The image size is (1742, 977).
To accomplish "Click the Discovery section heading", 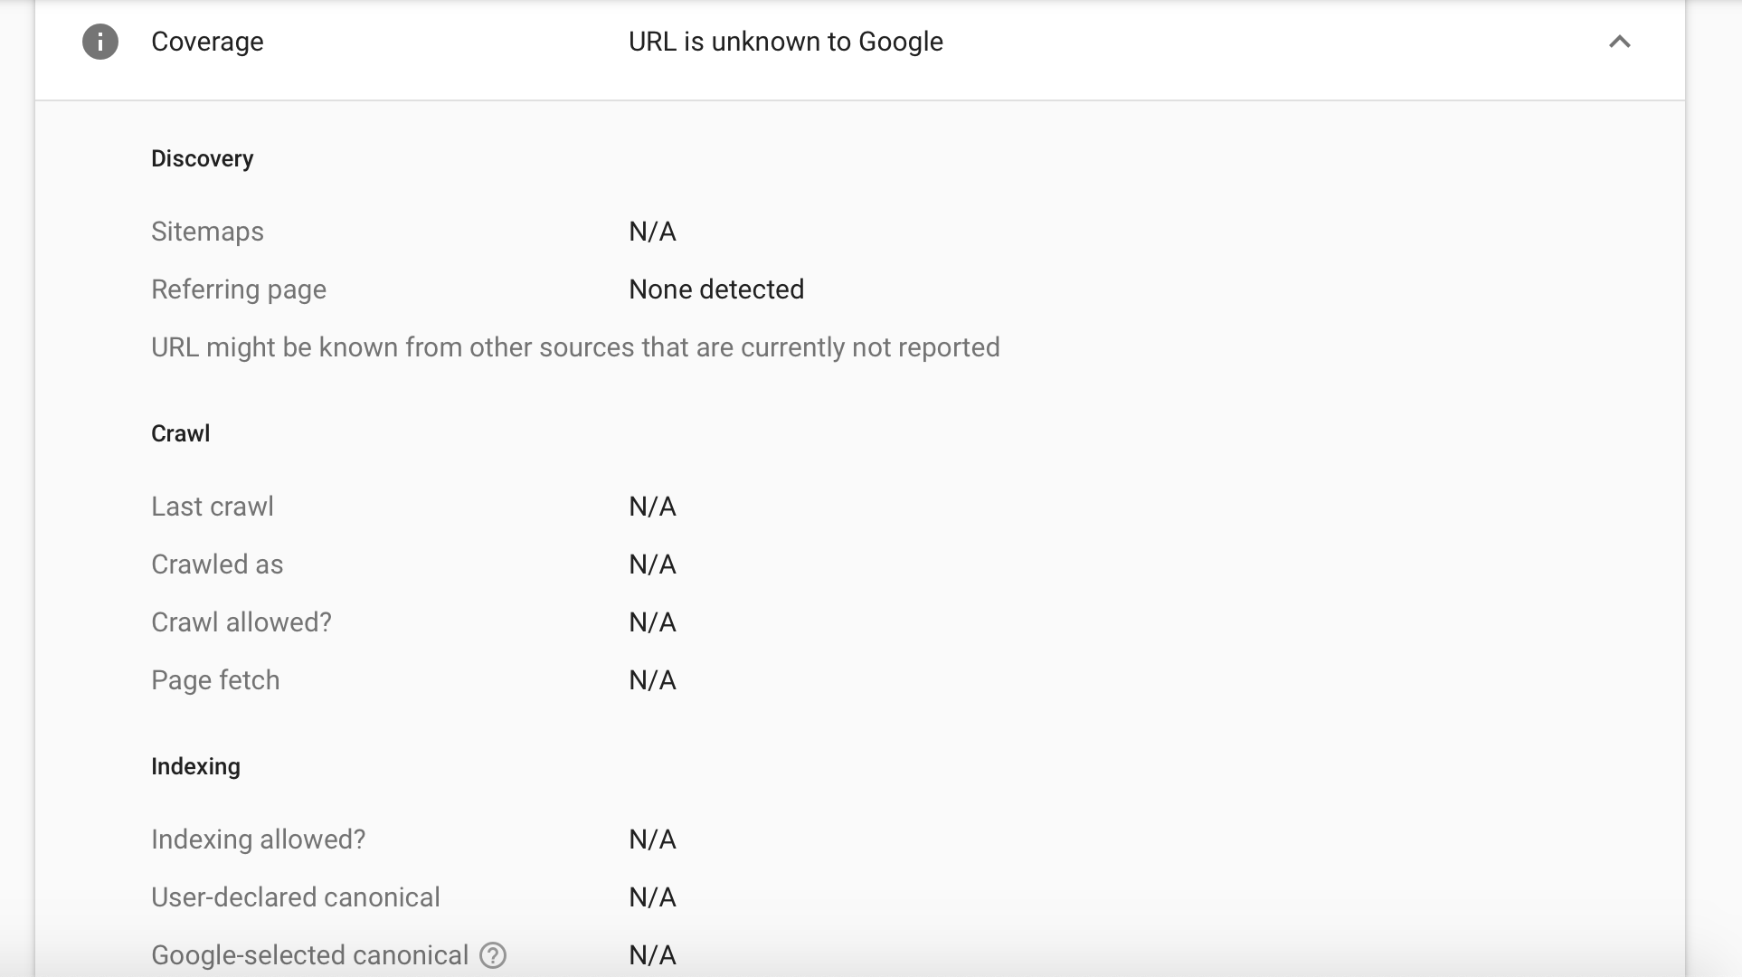I will click(x=202, y=158).
